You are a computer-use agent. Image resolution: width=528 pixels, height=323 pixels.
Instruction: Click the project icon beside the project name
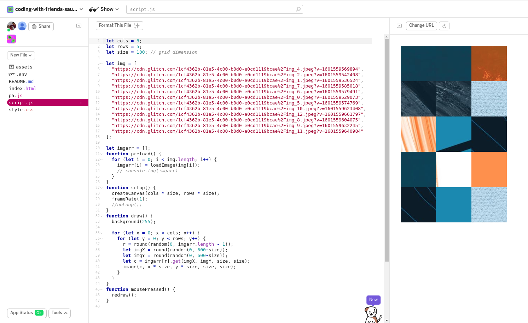(x=10, y=9)
